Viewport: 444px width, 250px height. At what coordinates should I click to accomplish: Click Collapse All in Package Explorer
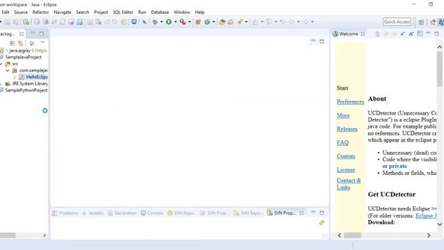12,43
